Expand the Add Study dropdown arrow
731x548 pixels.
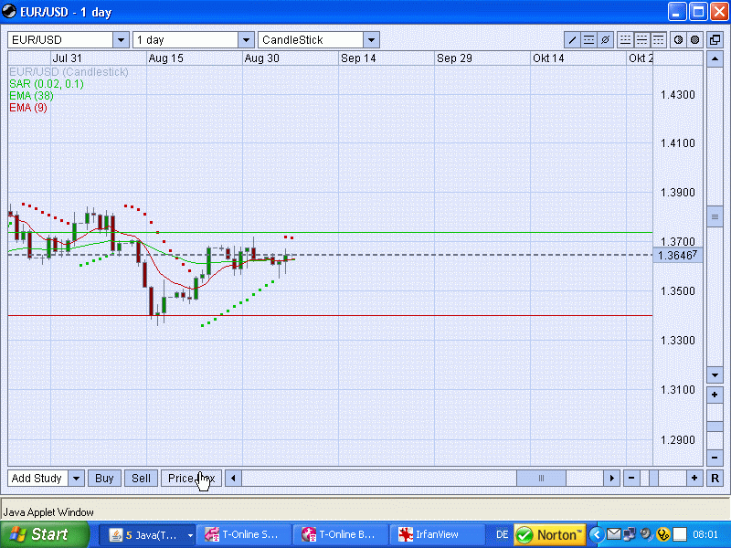click(76, 478)
